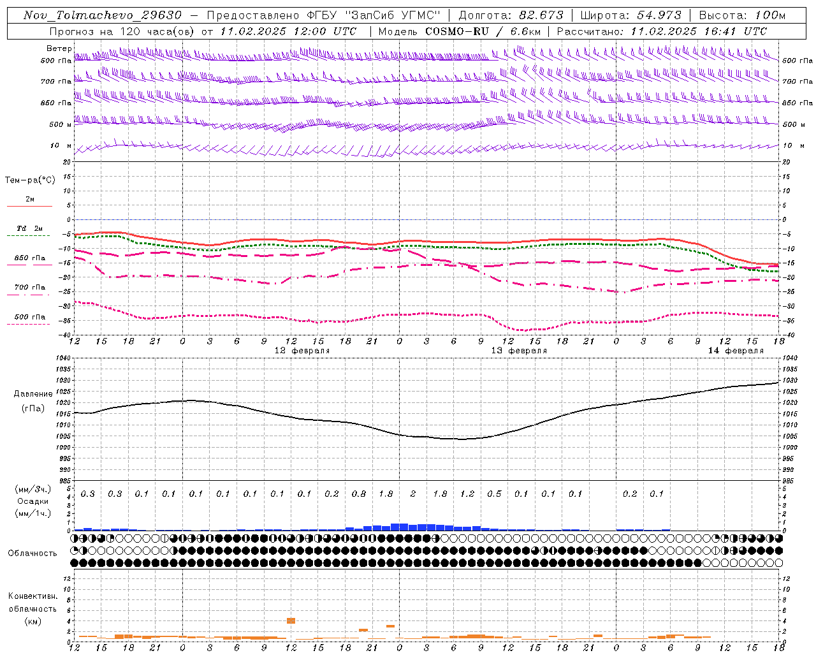Click the '0.8' precipitation value
816x653 pixels.
359,494
